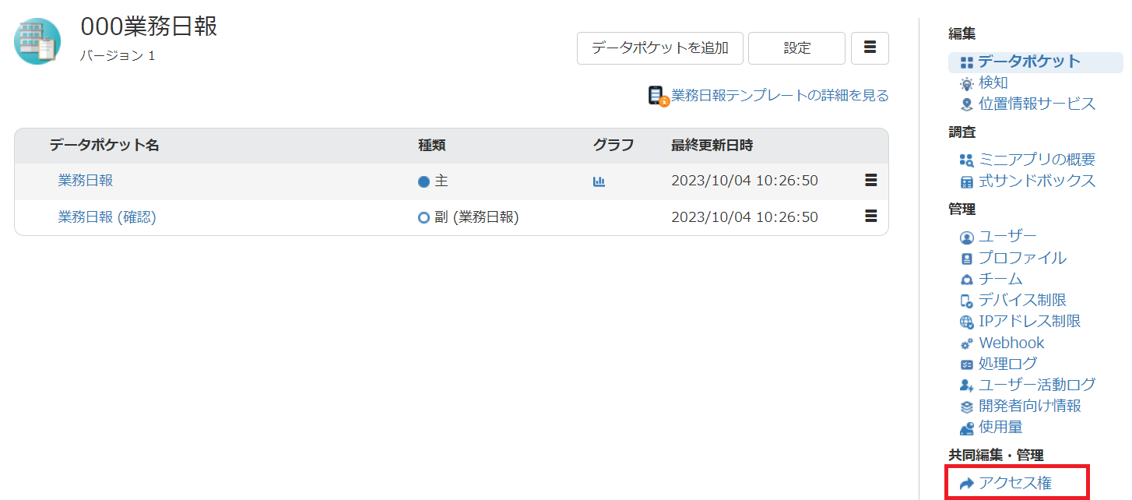1132x500 pixels.
Task: Click the hollow 副 type indicator
Action: [x=424, y=218]
